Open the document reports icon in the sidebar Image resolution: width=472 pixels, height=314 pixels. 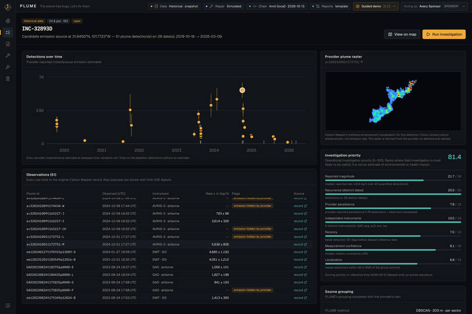[8, 44]
